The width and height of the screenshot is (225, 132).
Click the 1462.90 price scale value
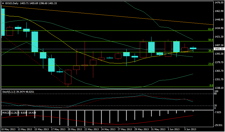[219, 11]
